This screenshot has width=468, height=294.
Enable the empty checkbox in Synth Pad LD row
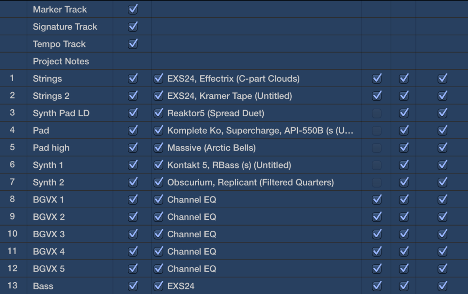(377, 113)
